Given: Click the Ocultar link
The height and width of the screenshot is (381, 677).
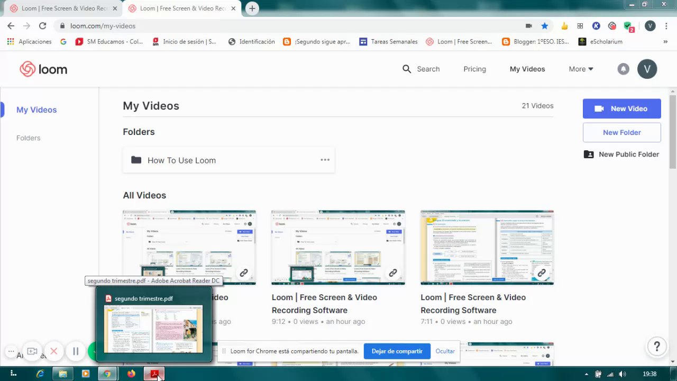Looking at the screenshot, I should click(x=445, y=351).
